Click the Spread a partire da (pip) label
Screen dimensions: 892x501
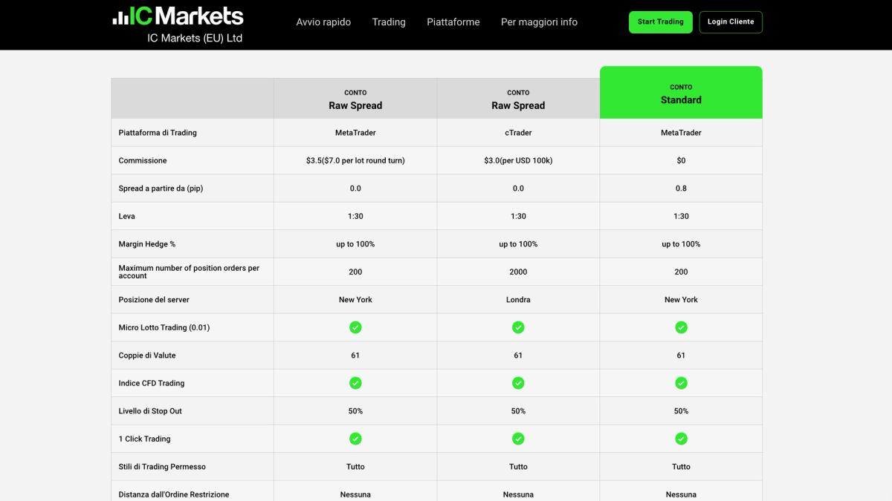(x=161, y=189)
